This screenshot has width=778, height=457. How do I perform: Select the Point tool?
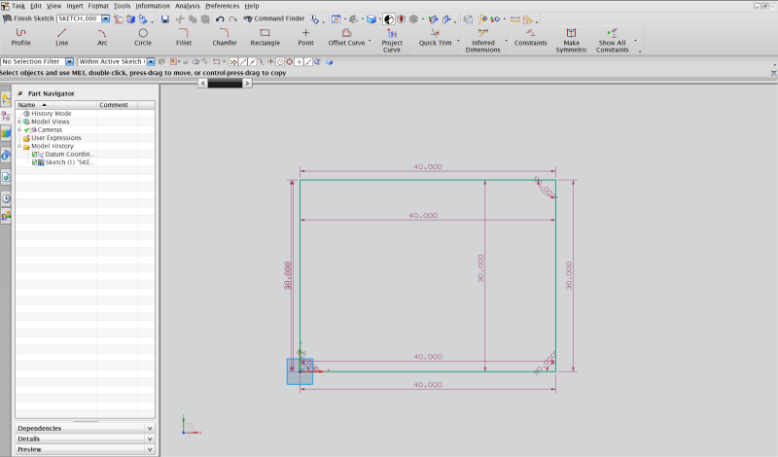point(305,38)
